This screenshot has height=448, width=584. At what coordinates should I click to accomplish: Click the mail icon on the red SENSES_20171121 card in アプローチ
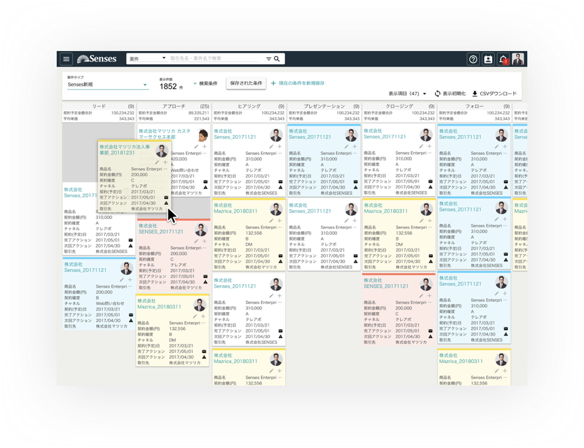tap(205, 276)
